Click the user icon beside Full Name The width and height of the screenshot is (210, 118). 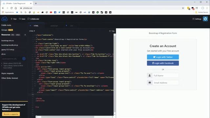(x=150, y=75)
